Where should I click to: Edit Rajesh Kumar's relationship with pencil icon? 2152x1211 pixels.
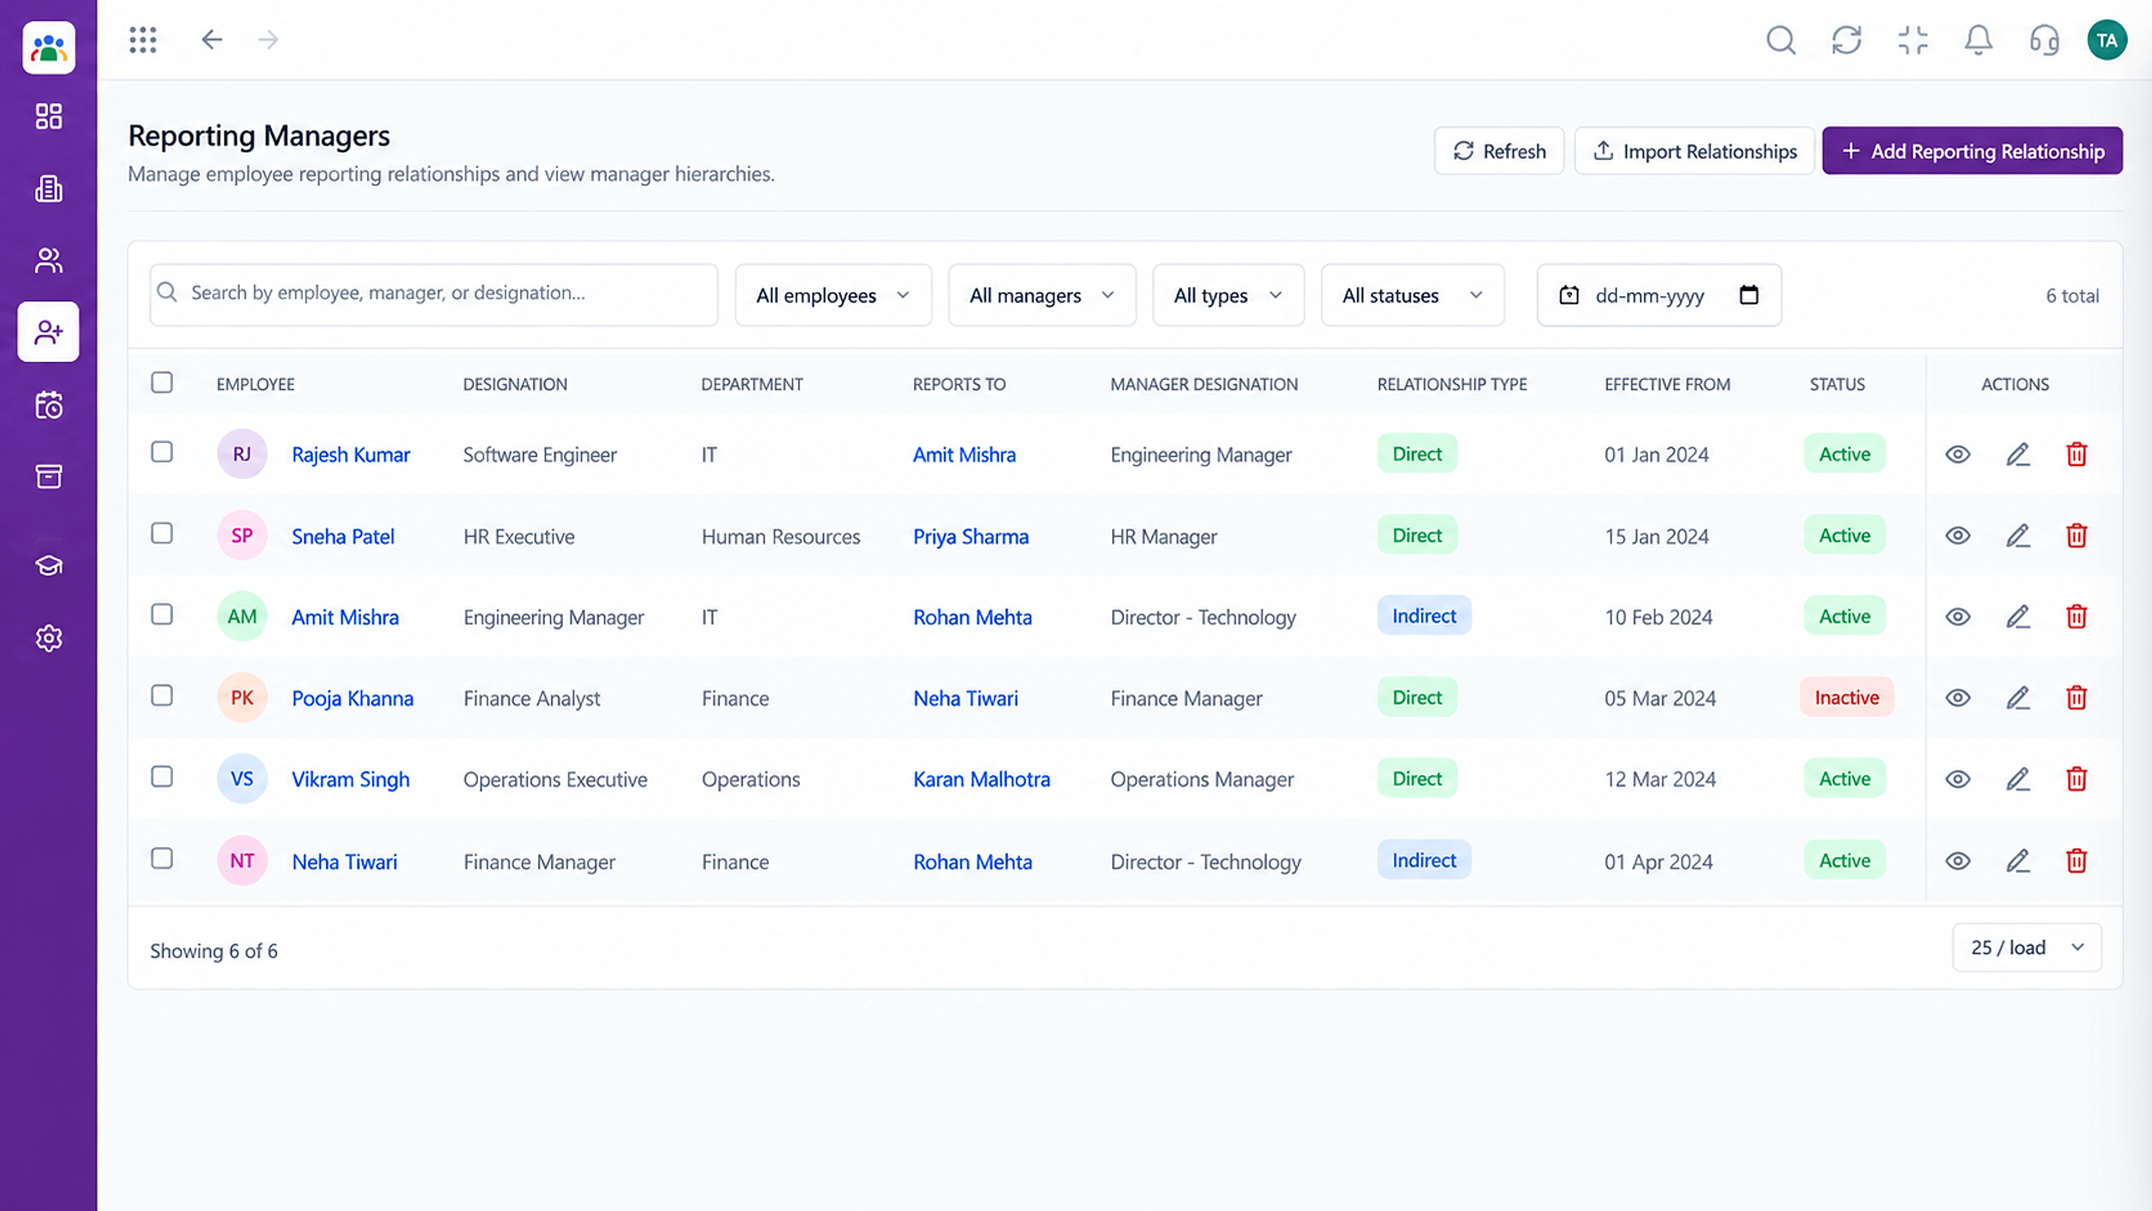coord(2017,454)
